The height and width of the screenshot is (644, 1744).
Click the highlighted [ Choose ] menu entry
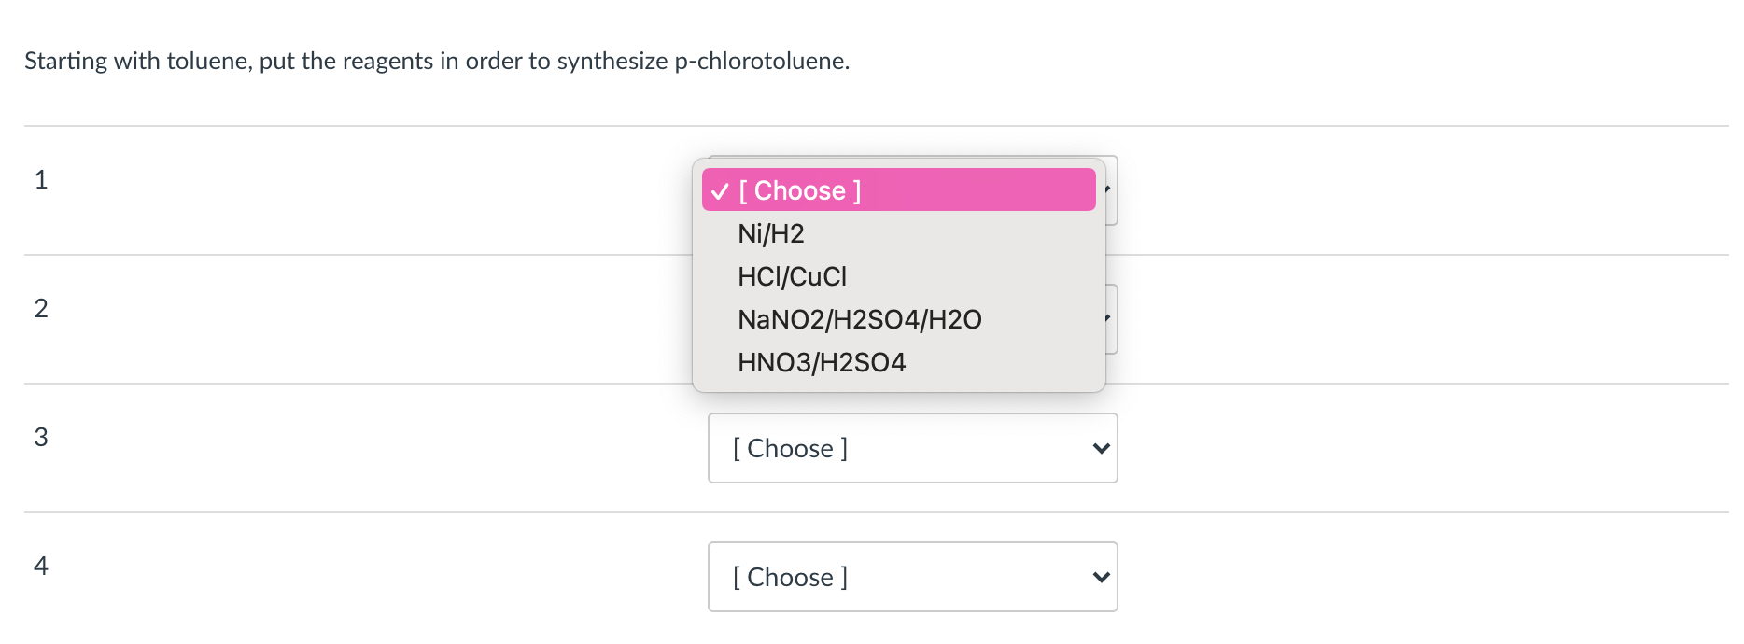[898, 190]
